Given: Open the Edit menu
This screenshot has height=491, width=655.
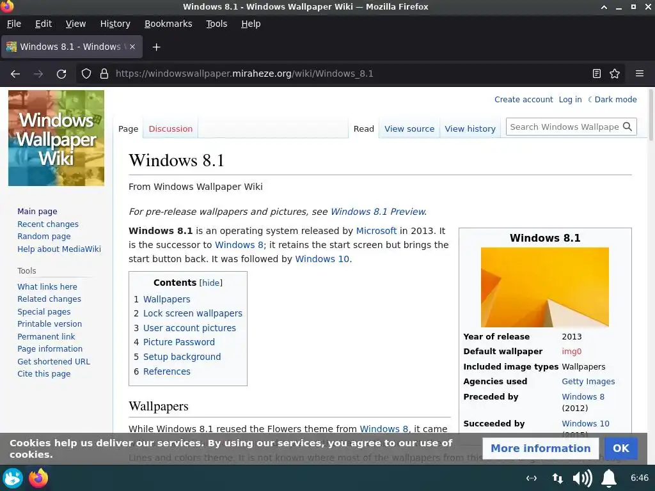Looking at the screenshot, I should pos(43,24).
